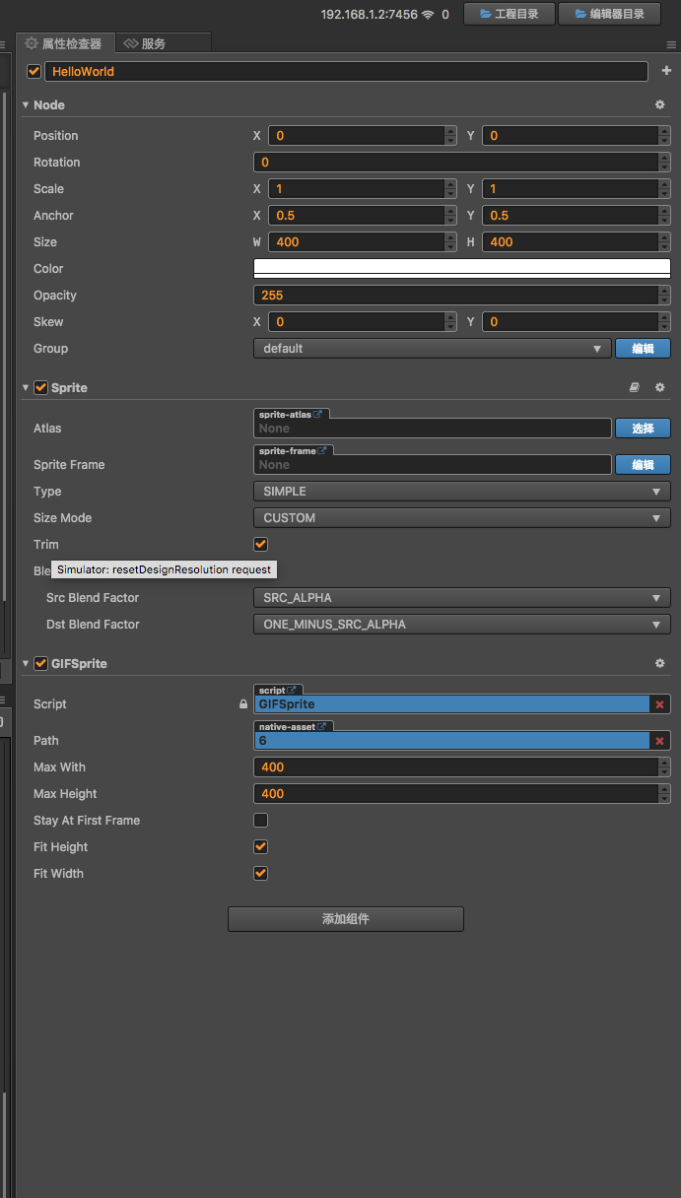Viewport: 681px width, 1198px height.
Task: Open the script label external link icon
Action: 292,691
